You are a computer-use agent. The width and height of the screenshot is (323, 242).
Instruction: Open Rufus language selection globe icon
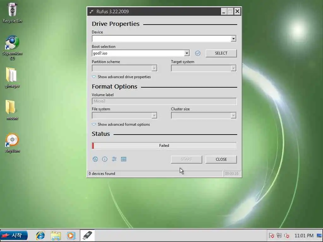[x=95, y=159]
